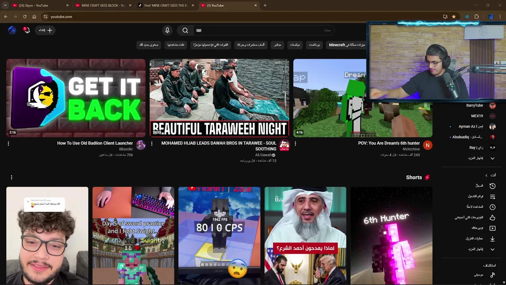Select the مباشر filter chip
506x285 pixels.
[x=278, y=45]
